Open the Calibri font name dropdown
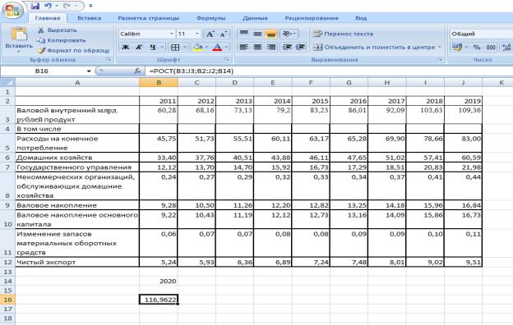The height and width of the screenshot is (325, 513). click(x=172, y=34)
